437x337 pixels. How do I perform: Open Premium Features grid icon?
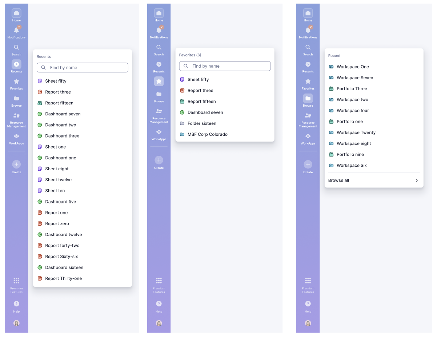pos(16,280)
